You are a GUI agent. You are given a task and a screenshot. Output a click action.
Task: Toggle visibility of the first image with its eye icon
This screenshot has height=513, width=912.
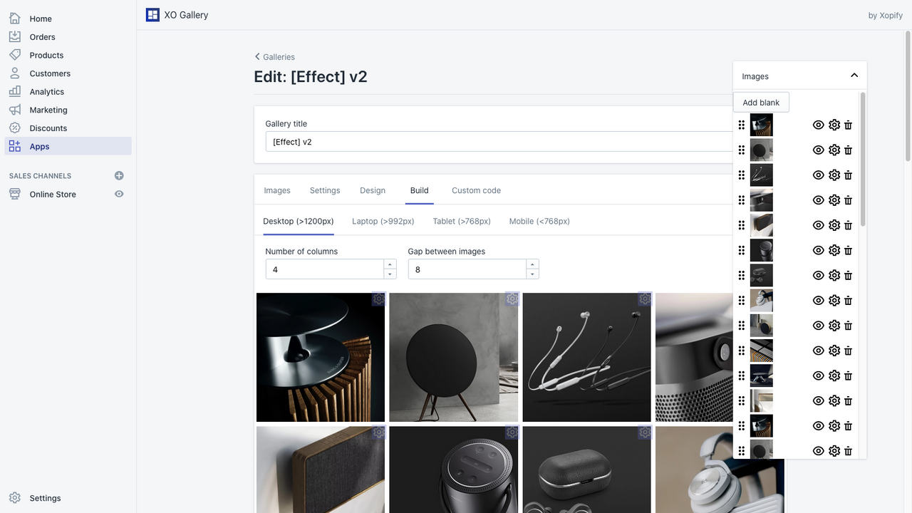pyautogui.click(x=818, y=125)
